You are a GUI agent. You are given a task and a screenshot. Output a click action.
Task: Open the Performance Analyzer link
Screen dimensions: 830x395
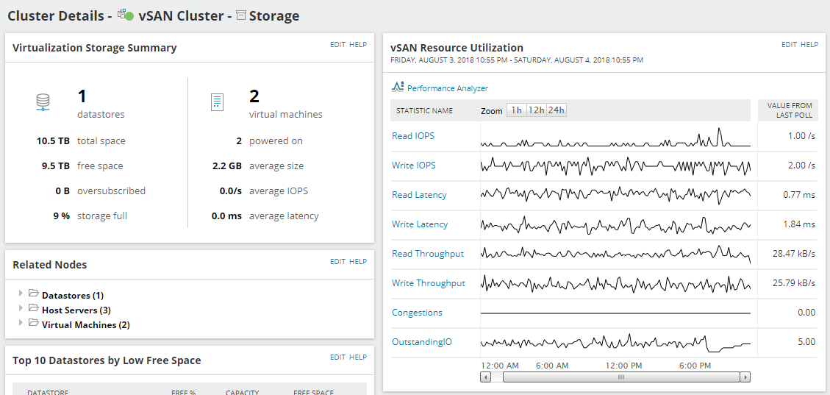(447, 88)
